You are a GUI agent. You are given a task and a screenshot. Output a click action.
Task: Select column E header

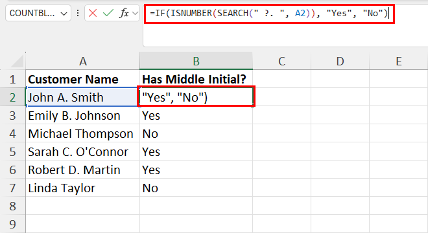tap(399, 61)
